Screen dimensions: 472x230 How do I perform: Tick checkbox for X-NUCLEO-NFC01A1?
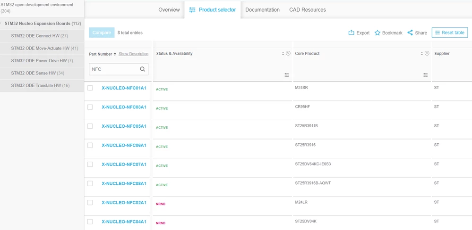90,88
